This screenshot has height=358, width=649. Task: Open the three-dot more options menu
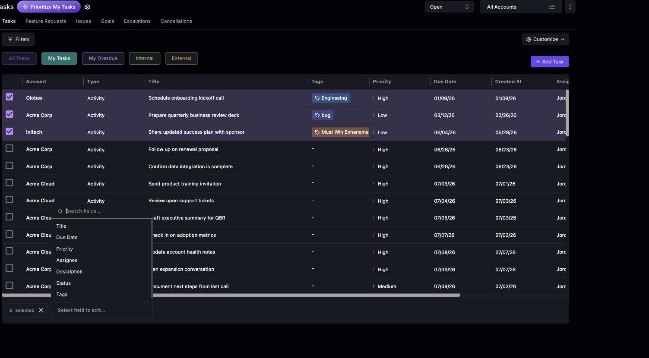coord(570,7)
